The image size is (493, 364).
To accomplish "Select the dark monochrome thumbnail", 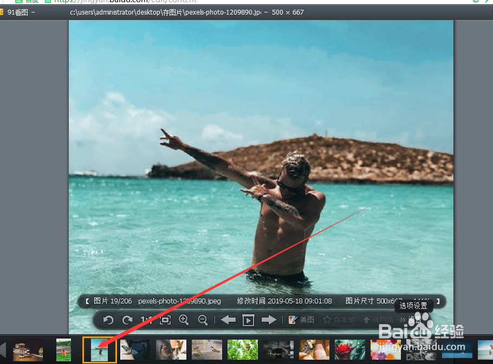I will pos(278,349).
